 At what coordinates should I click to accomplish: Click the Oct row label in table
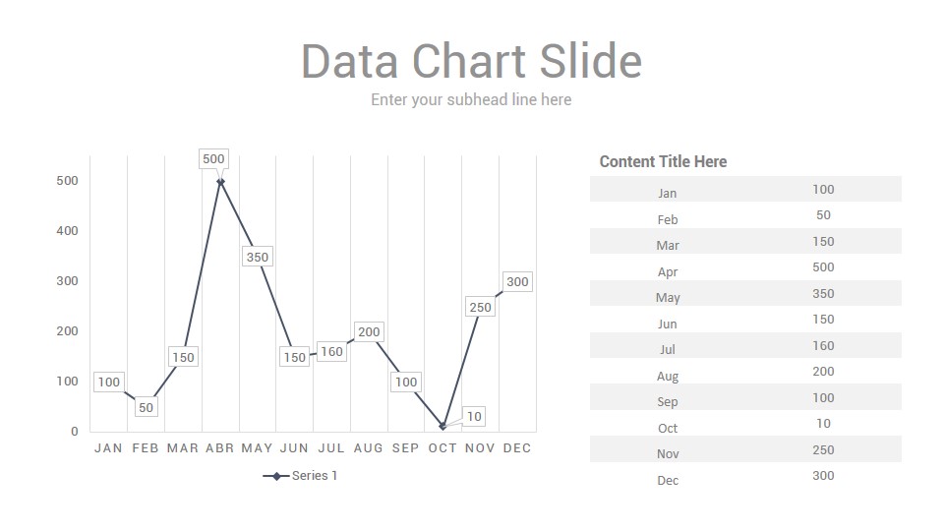[667, 428]
